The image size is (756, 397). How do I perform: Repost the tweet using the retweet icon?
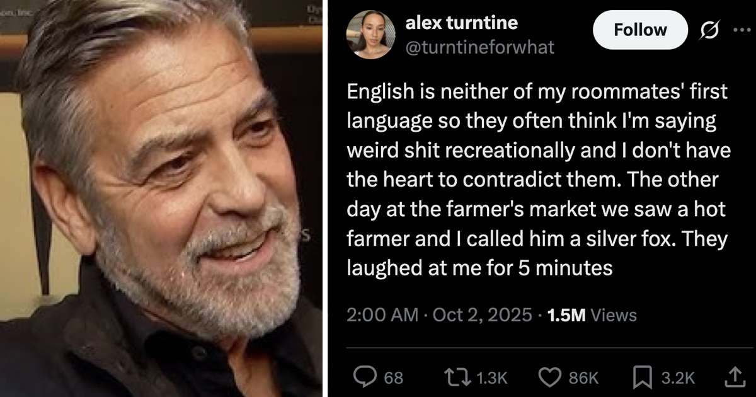point(455,377)
